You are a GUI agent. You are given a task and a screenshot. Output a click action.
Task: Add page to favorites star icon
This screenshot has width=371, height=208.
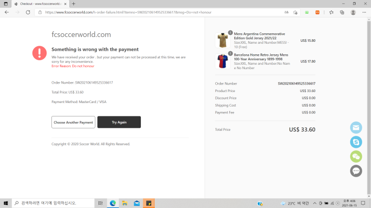tap(295, 12)
